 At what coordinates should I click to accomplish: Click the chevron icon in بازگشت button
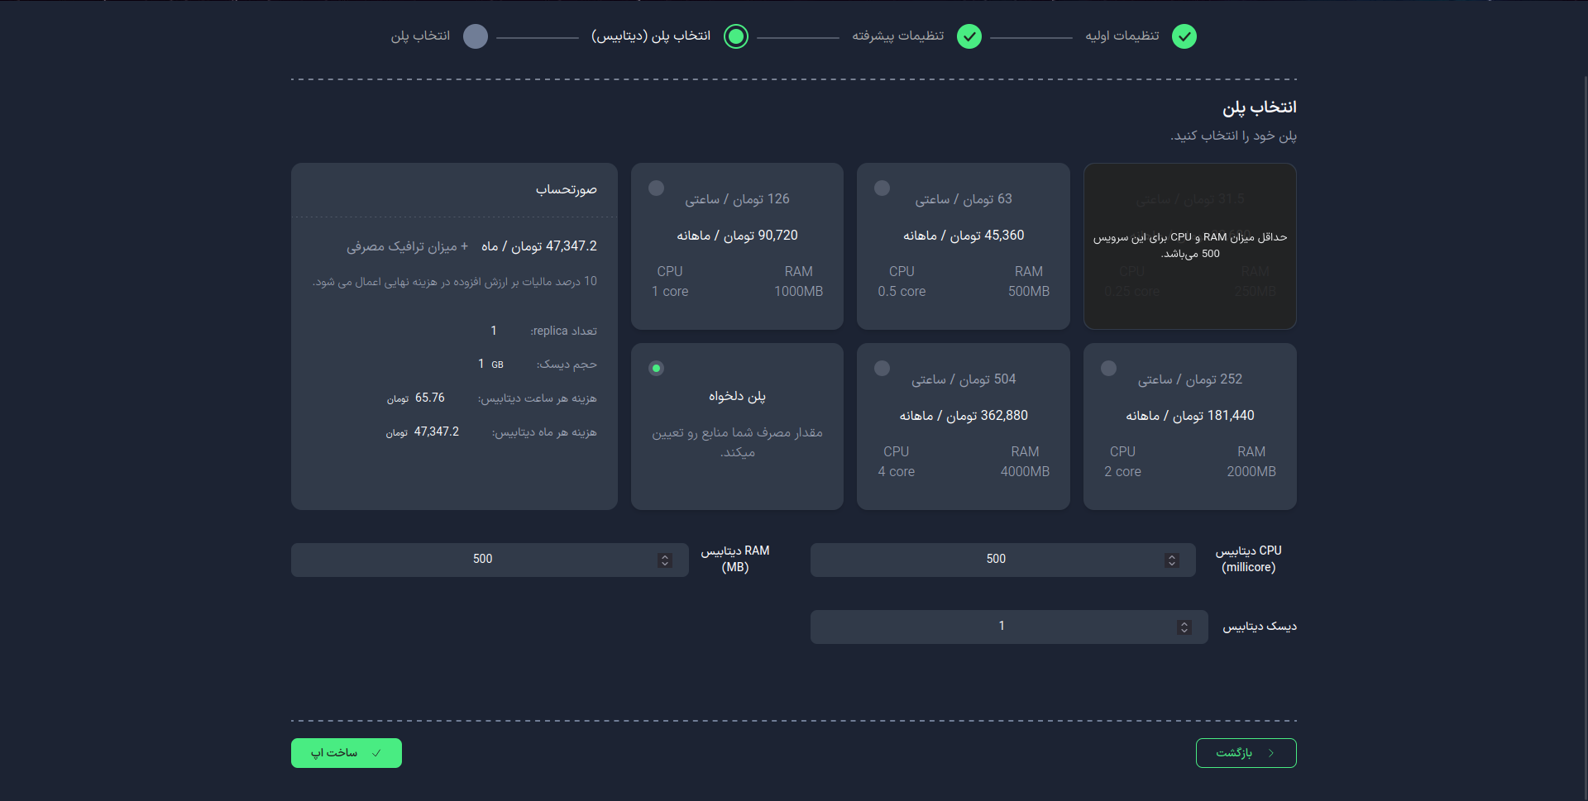[1271, 753]
